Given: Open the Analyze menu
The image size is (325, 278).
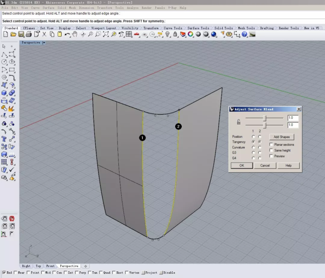Looking at the screenshot, I should [x=132, y=8].
